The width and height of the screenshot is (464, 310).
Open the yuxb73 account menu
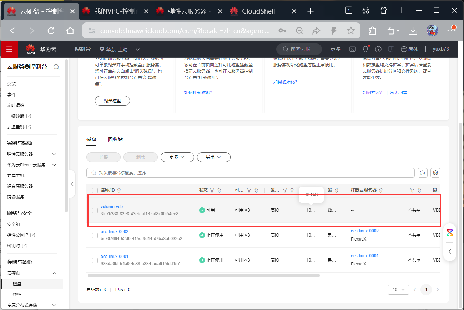441,49
